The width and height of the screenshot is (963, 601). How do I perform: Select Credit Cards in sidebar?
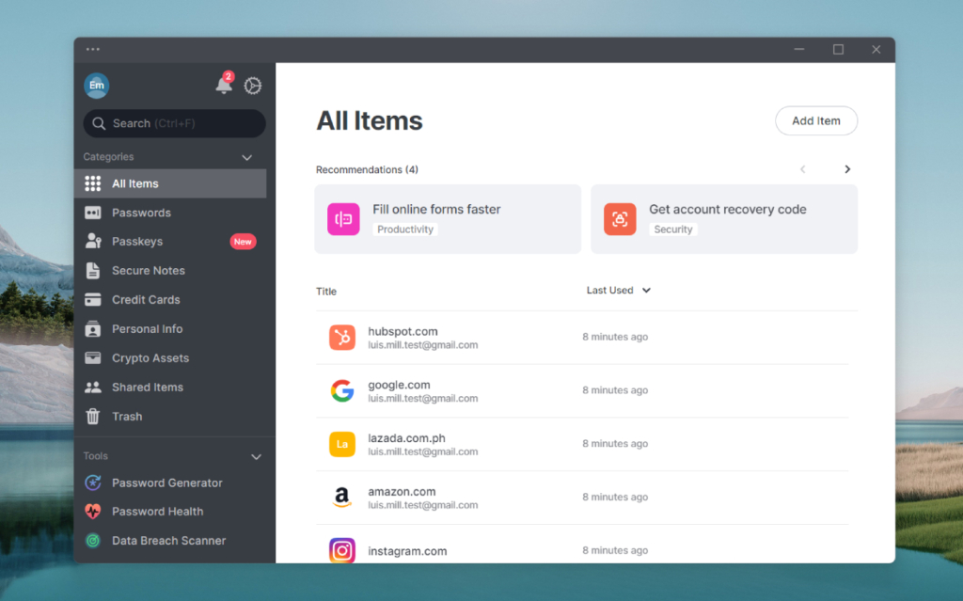[146, 300]
